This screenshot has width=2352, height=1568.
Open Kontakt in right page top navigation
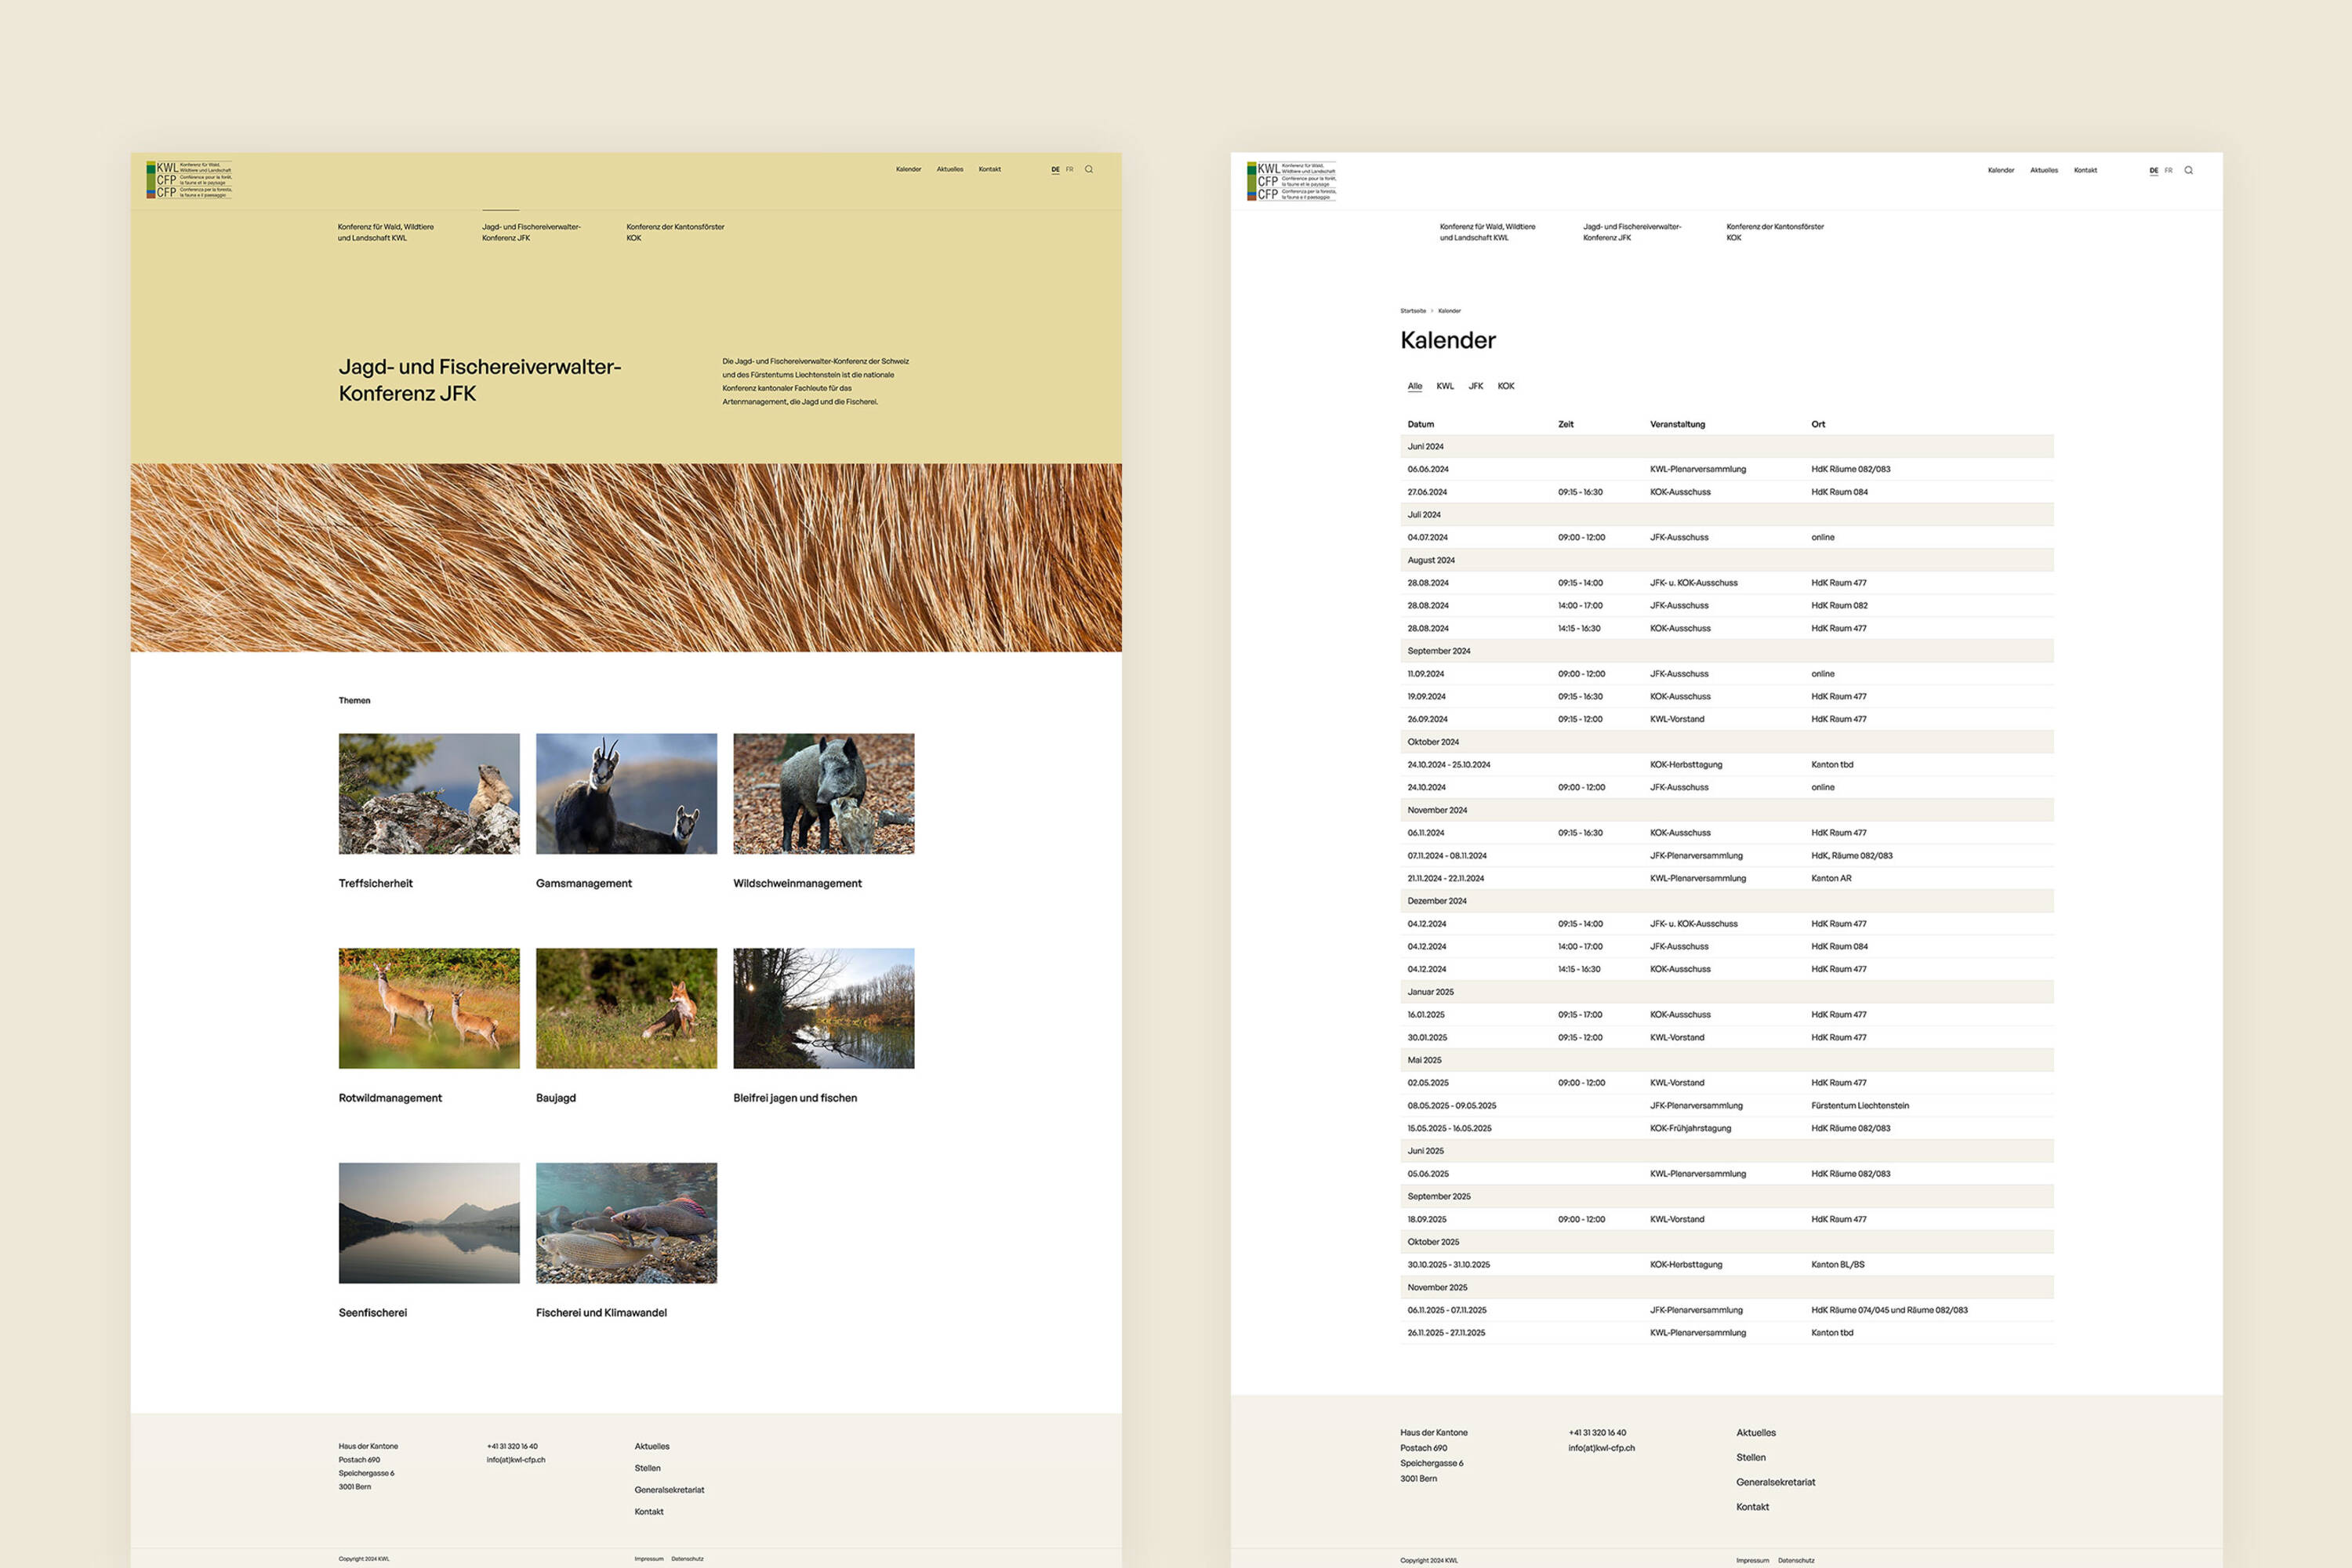point(2085,170)
